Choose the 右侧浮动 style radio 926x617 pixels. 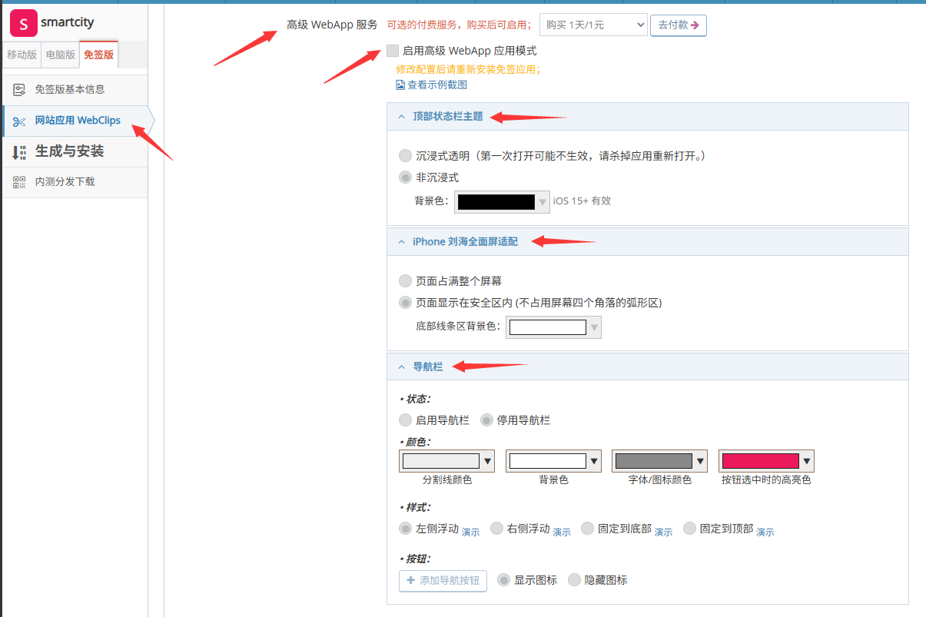coord(496,529)
